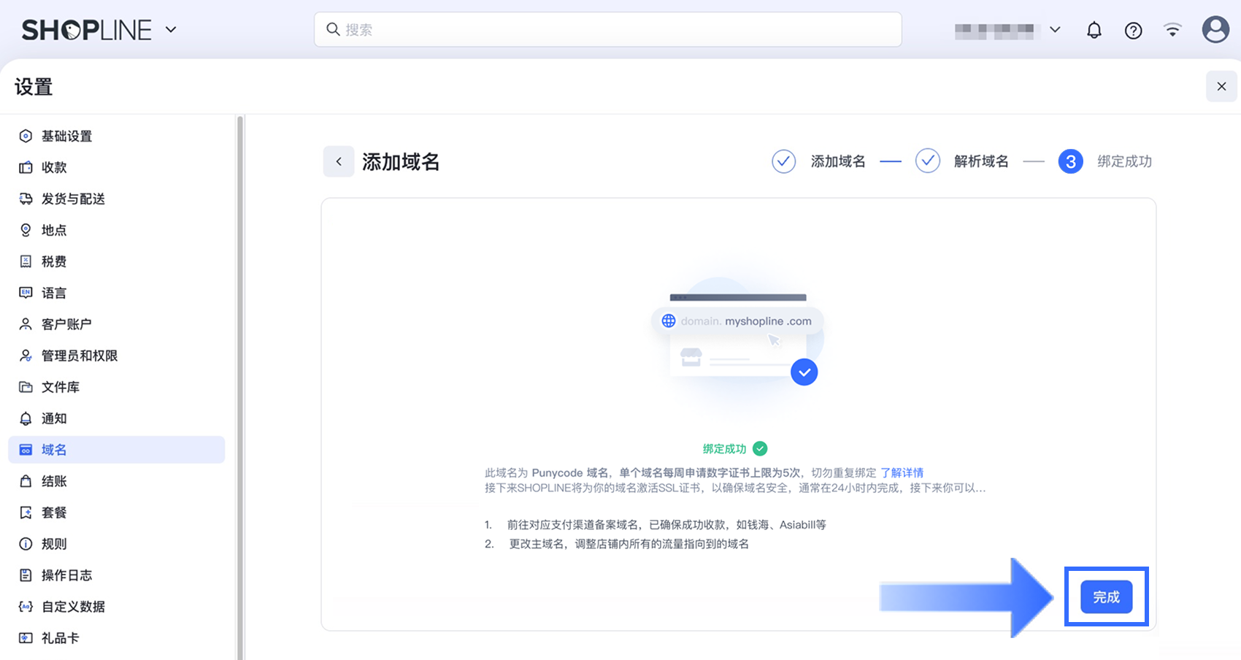
Task: Open the 基础设置 menu item
Action: tap(117, 136)
